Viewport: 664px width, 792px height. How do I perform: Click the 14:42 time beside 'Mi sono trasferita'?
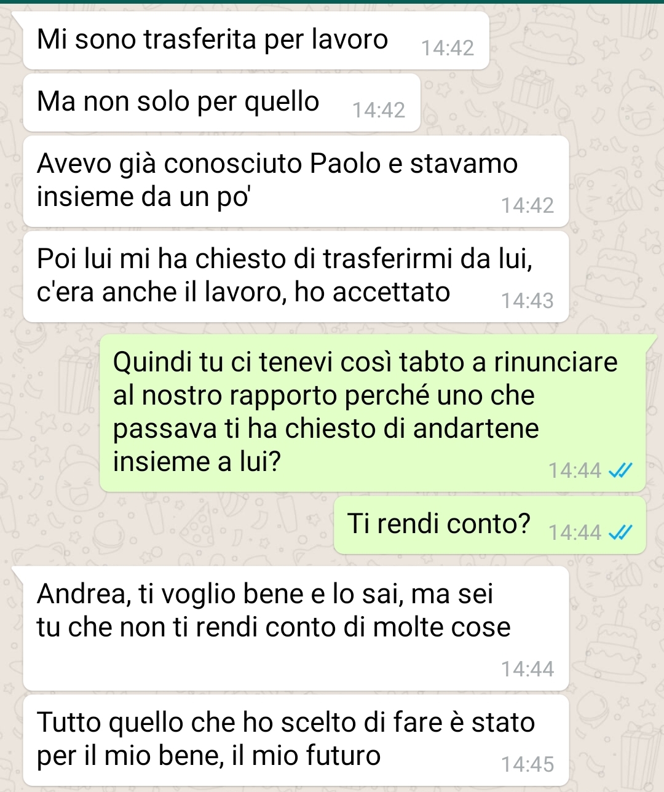448,48
